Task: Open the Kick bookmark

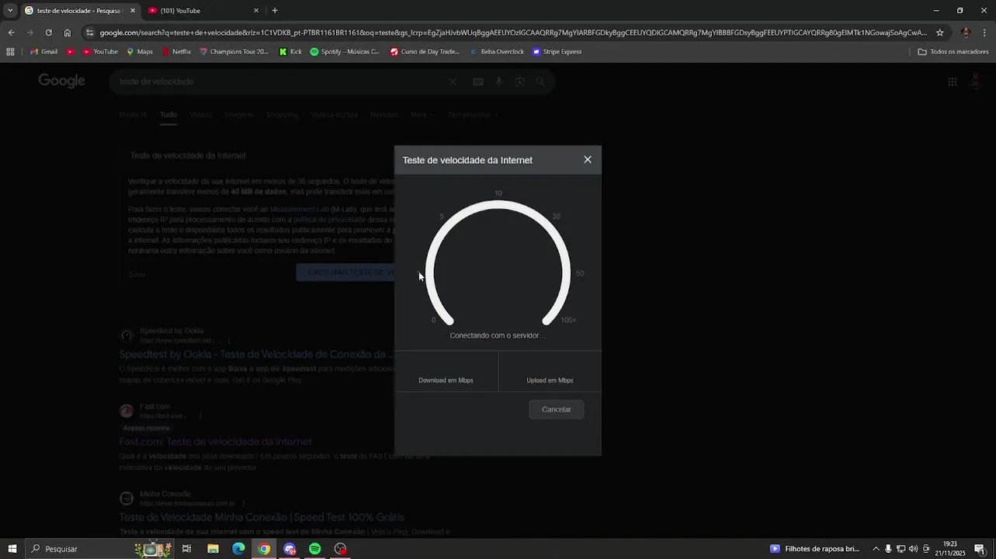Action: coord(290,52)
